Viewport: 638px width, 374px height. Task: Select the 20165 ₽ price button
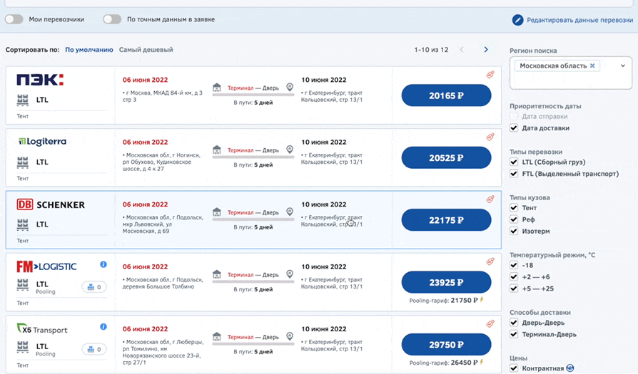[446, 95]
